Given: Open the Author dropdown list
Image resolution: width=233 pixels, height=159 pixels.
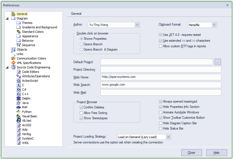Looking at the screenshot, I should tap(137, 25).
